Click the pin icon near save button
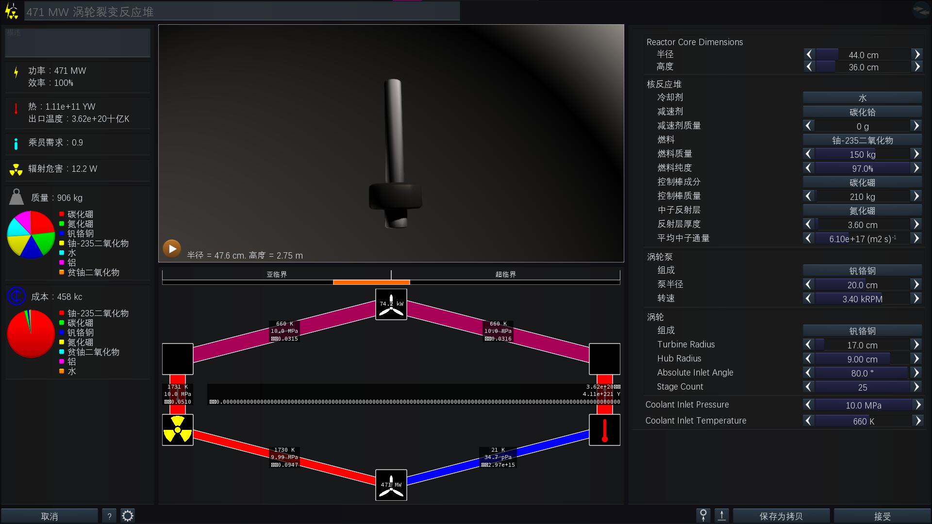This screenshot has width=932, height=524. 703,516
